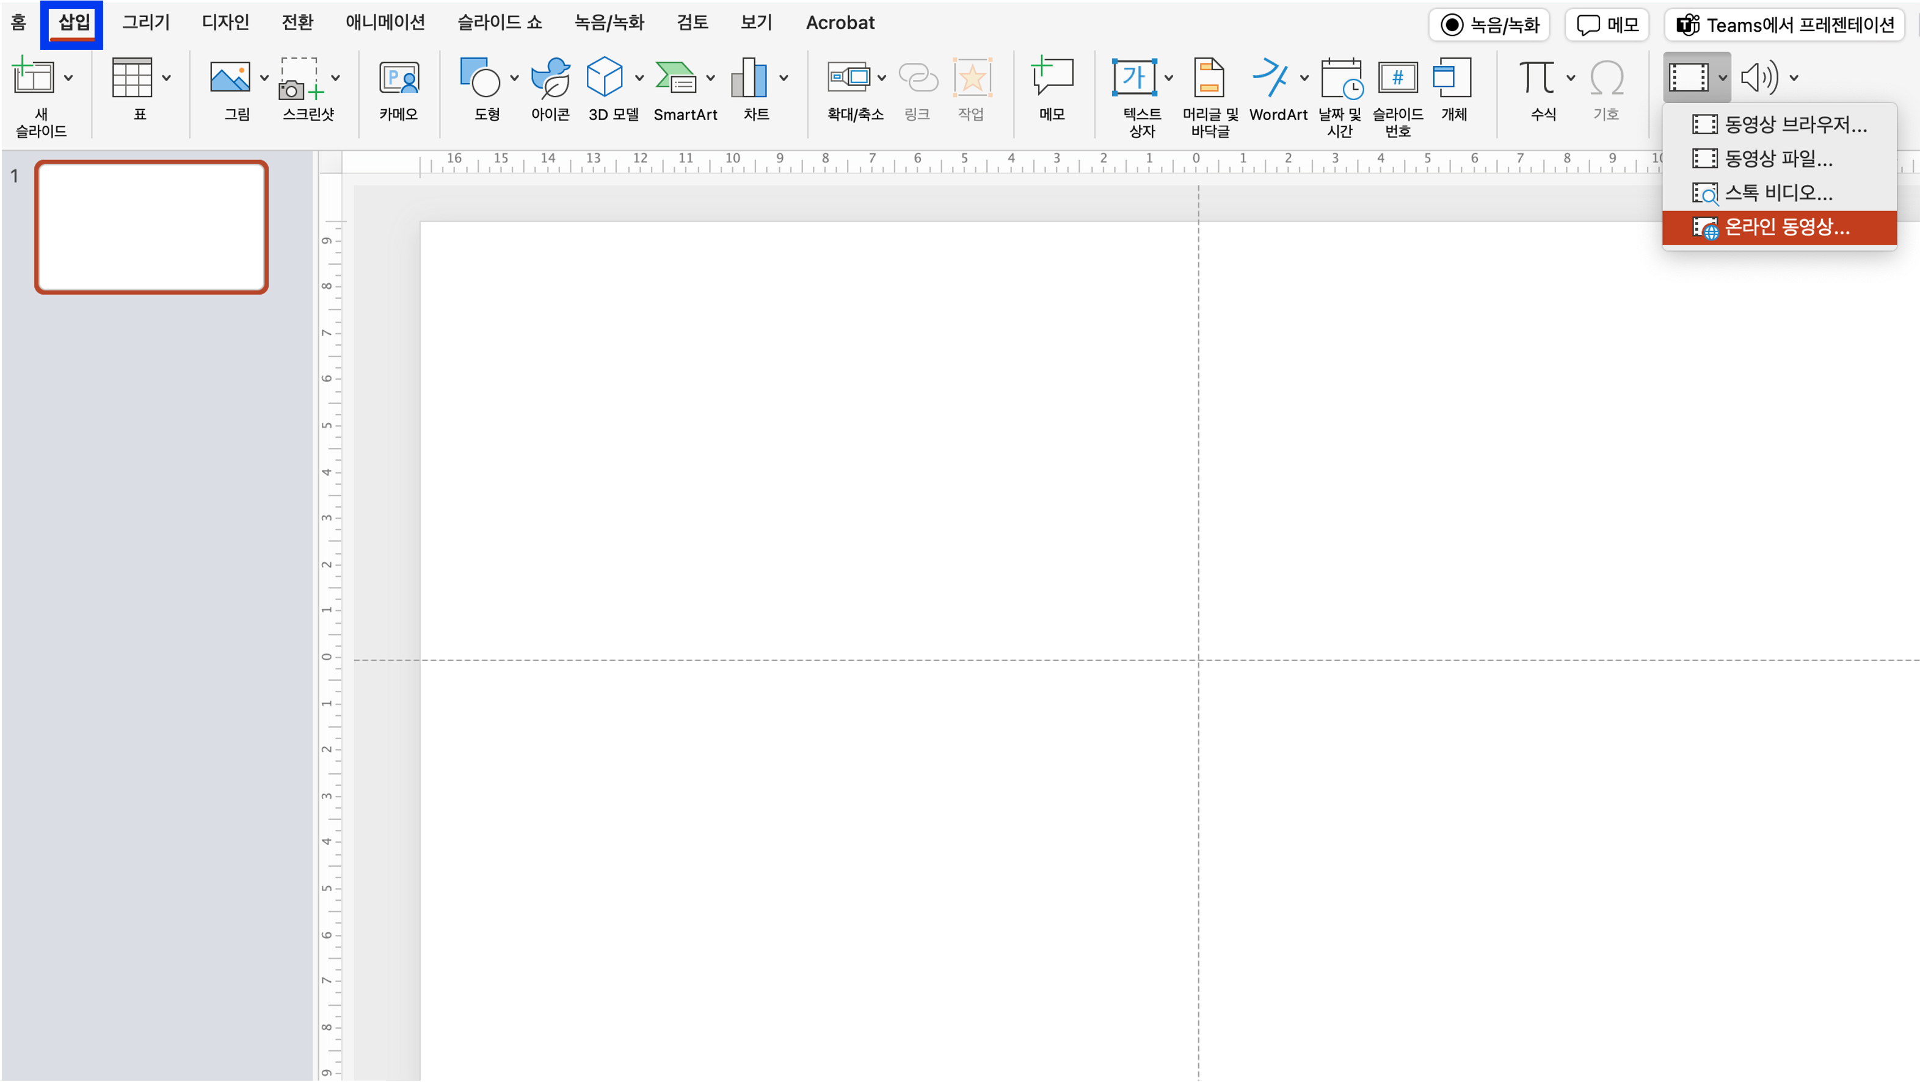The height and width of the screenshot is (1082, 1920).
Task: Click the Zoom (확대/축소) icon
Action: [x=849, y=77]
